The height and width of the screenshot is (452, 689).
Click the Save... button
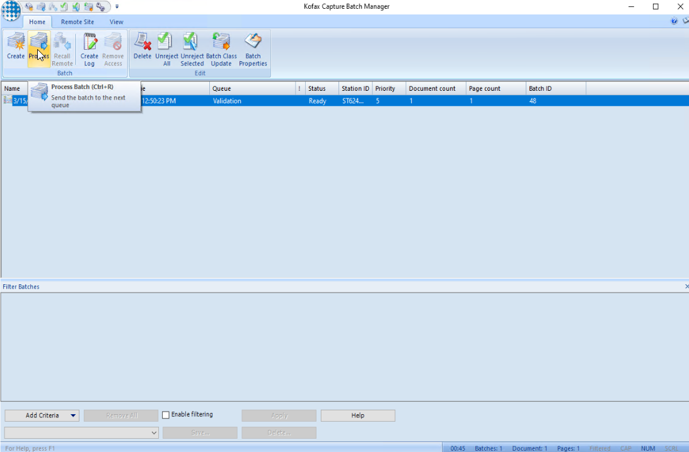coord(200,432)
